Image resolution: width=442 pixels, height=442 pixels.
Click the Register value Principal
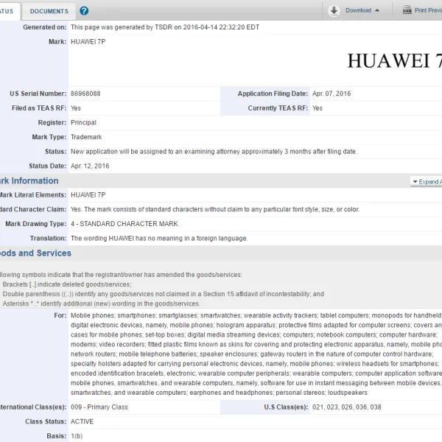point(83,122)
